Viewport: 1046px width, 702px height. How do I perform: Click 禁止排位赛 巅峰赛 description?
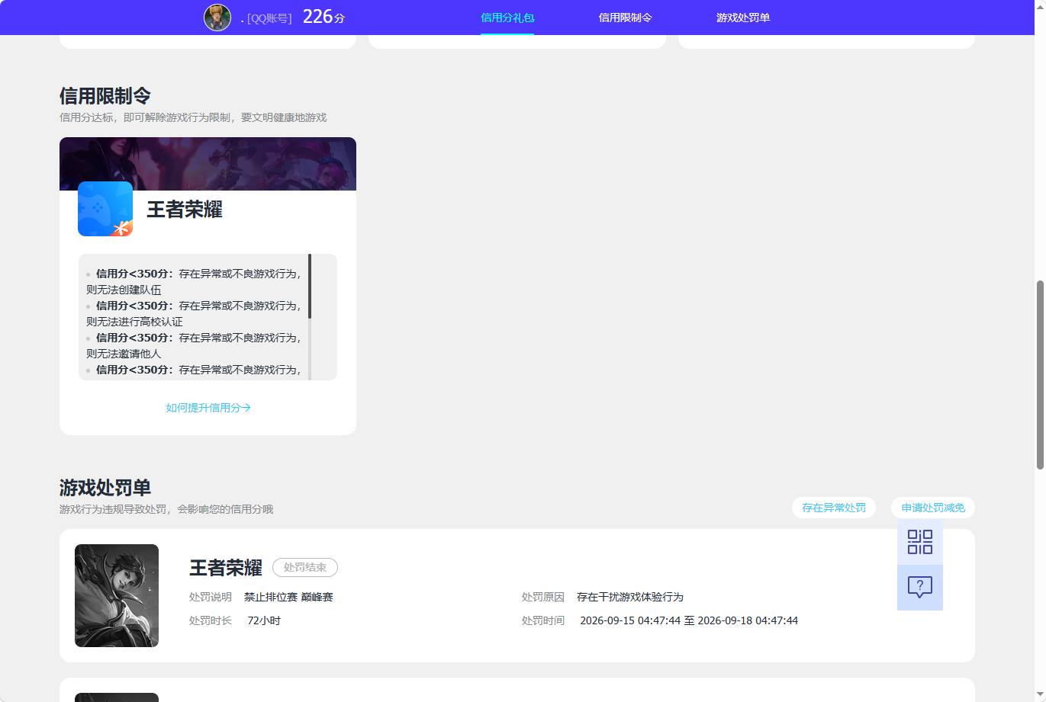(x=288, y=597)
